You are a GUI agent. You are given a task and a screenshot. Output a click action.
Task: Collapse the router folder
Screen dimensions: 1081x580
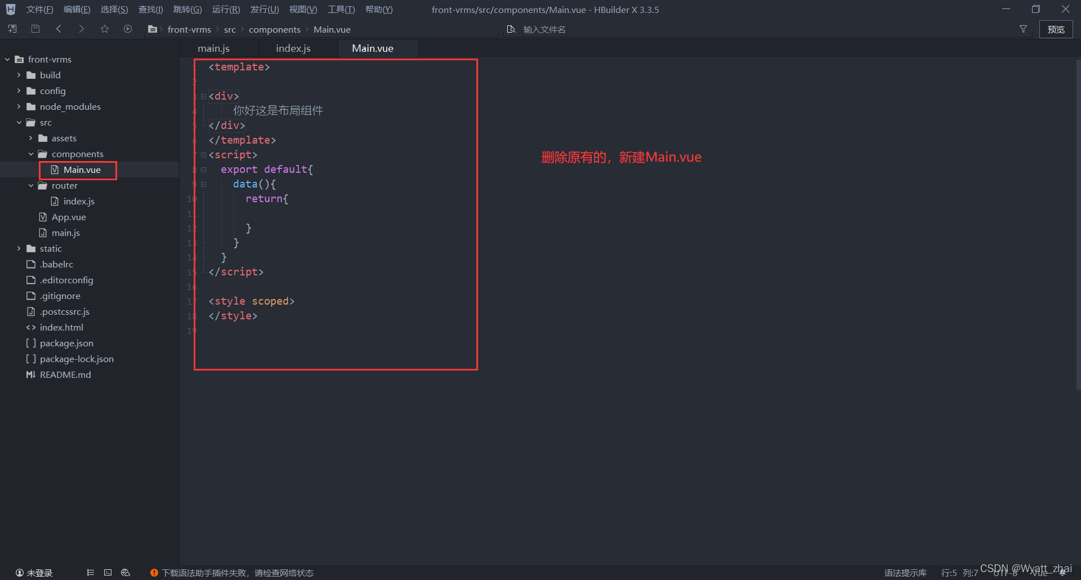[x=31, y=185]
